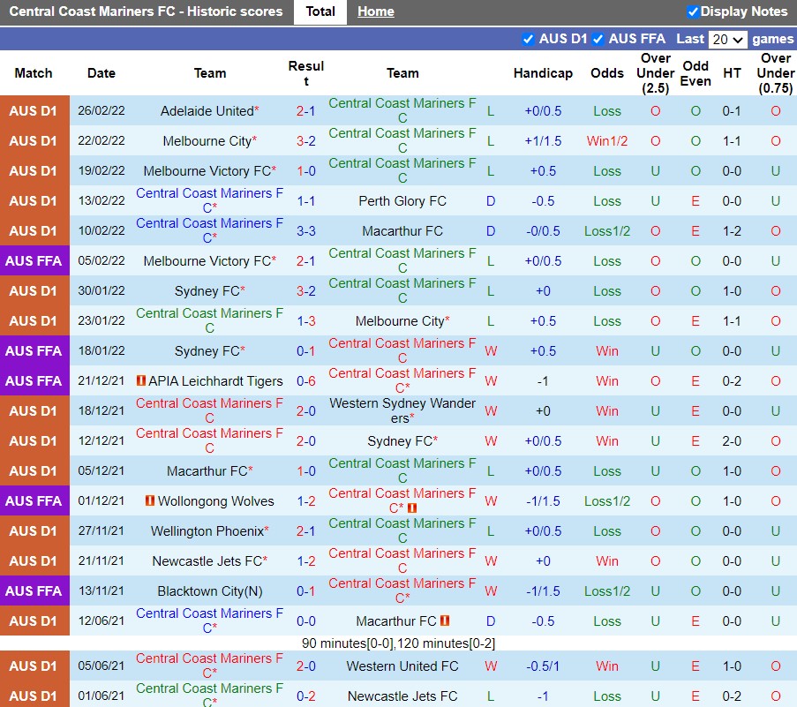Click the purple AUS FFA badge on 05/02/22 row
The width and height of the screenshot is (797, 707).
coord(34,261)
